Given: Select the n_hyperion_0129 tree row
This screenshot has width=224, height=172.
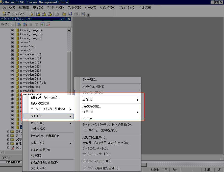Looking at the screenshot, I should point(31,62).
